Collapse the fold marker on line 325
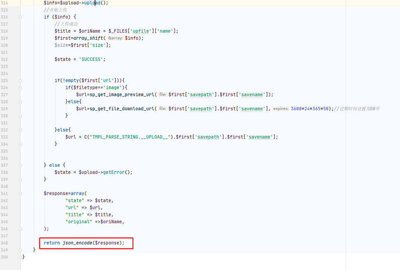This screenshot has width=400, height=270. pyautogui.click(x=21, y=81)
